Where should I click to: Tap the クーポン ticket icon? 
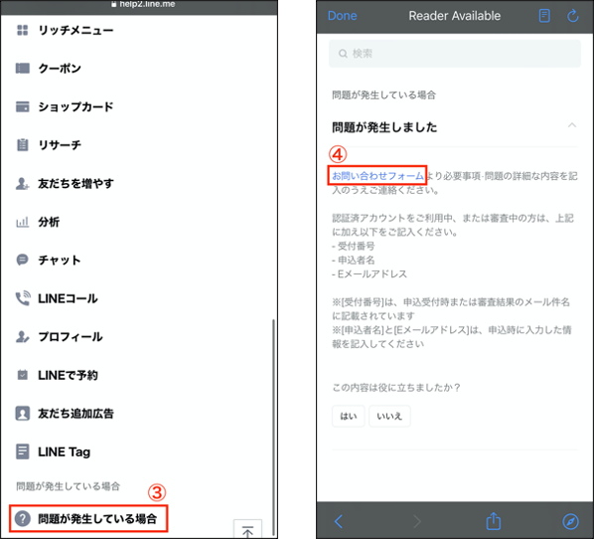tap(23, 69)
